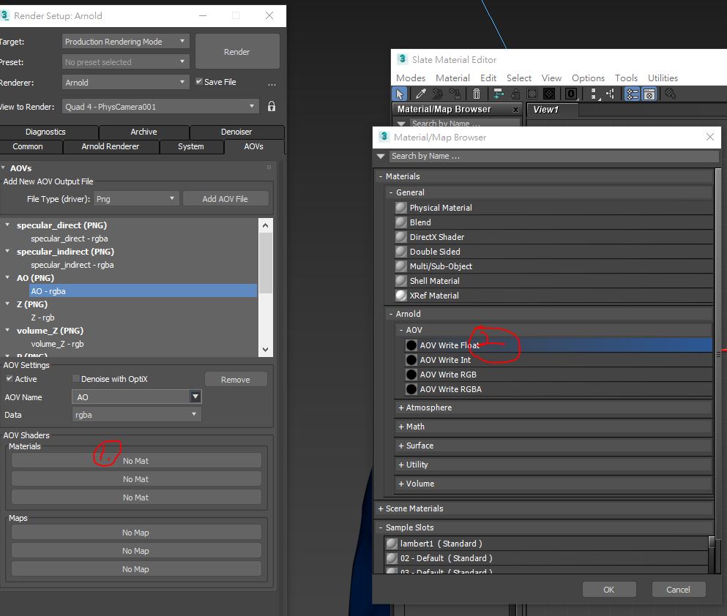This screenshot has height=616, width=727.
Task: Pick material from object with eyedropper
Action: coord(421,94)
